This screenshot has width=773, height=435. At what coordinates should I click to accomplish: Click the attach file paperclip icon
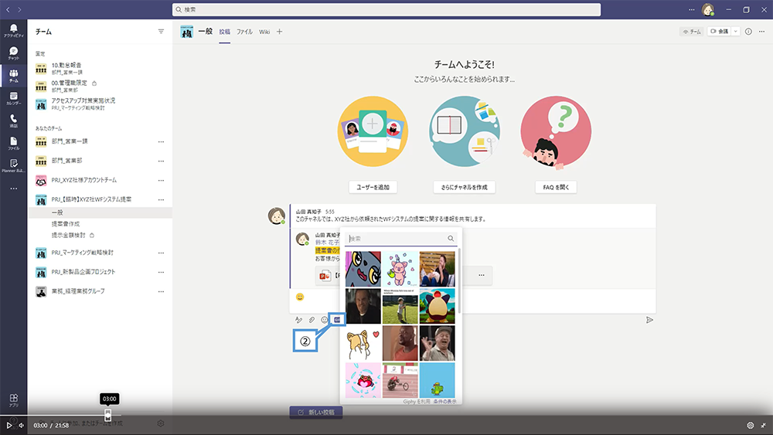(x=312, y=320)
